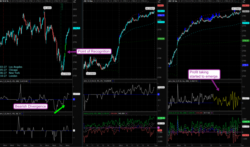Viewport: 250px width, 147px height.
Task: Click the cyan 2790.75 price tag
Action: (76, 28)
